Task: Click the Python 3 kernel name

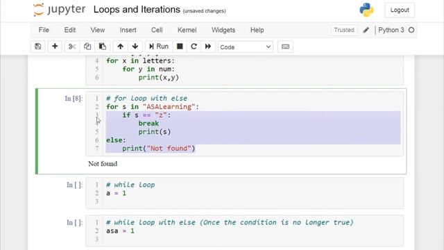Action: click(391, 30)
